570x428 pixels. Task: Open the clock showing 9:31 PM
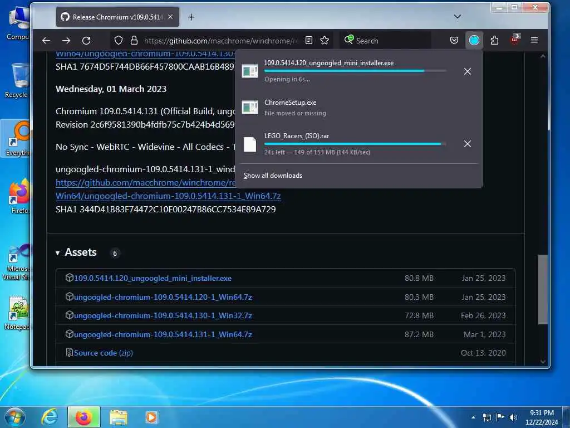[x=542, y=417]
